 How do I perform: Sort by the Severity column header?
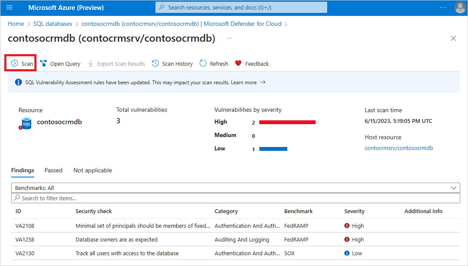354,211
